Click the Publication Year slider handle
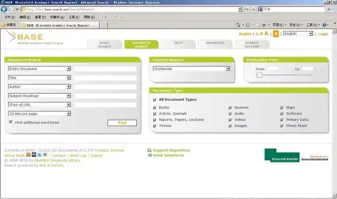Viewport: 337px width, 199px height. [259, 75]
